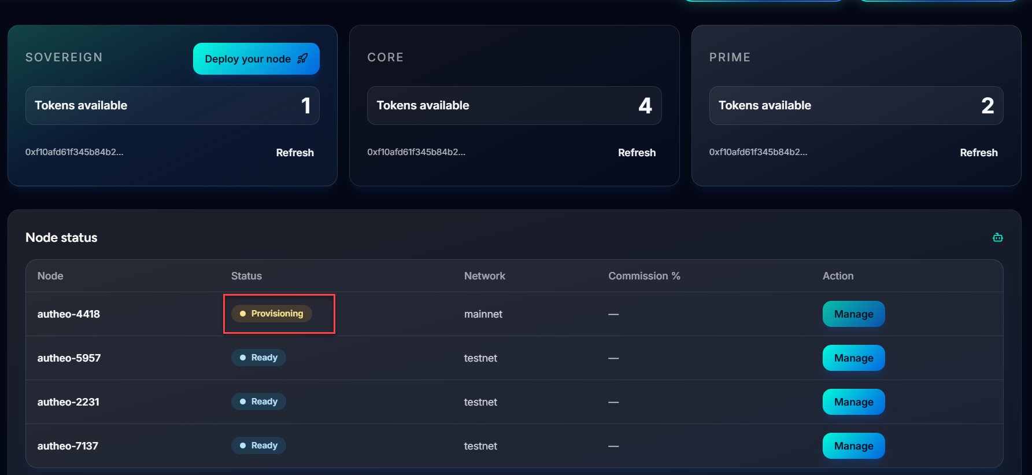The width and height of the screenshot is (1032, 475).
Task: Click commission dash in autheo-4418 row
Action: point(613,314)
